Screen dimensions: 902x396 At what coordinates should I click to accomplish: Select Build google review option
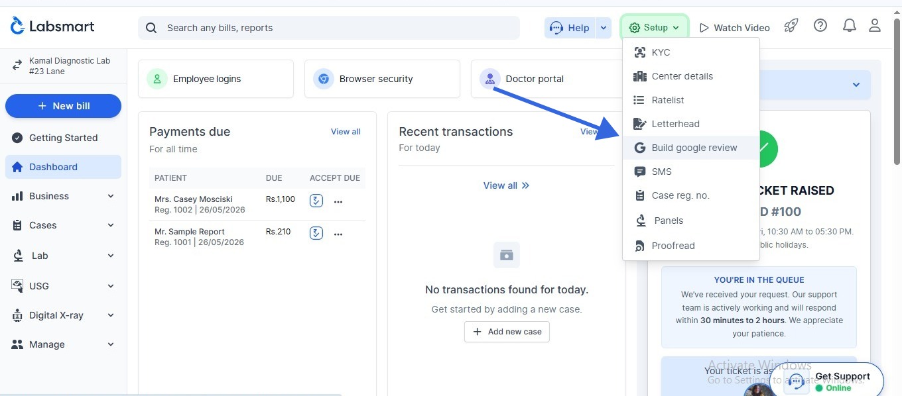pyautogui.click(x=691, y=148)
